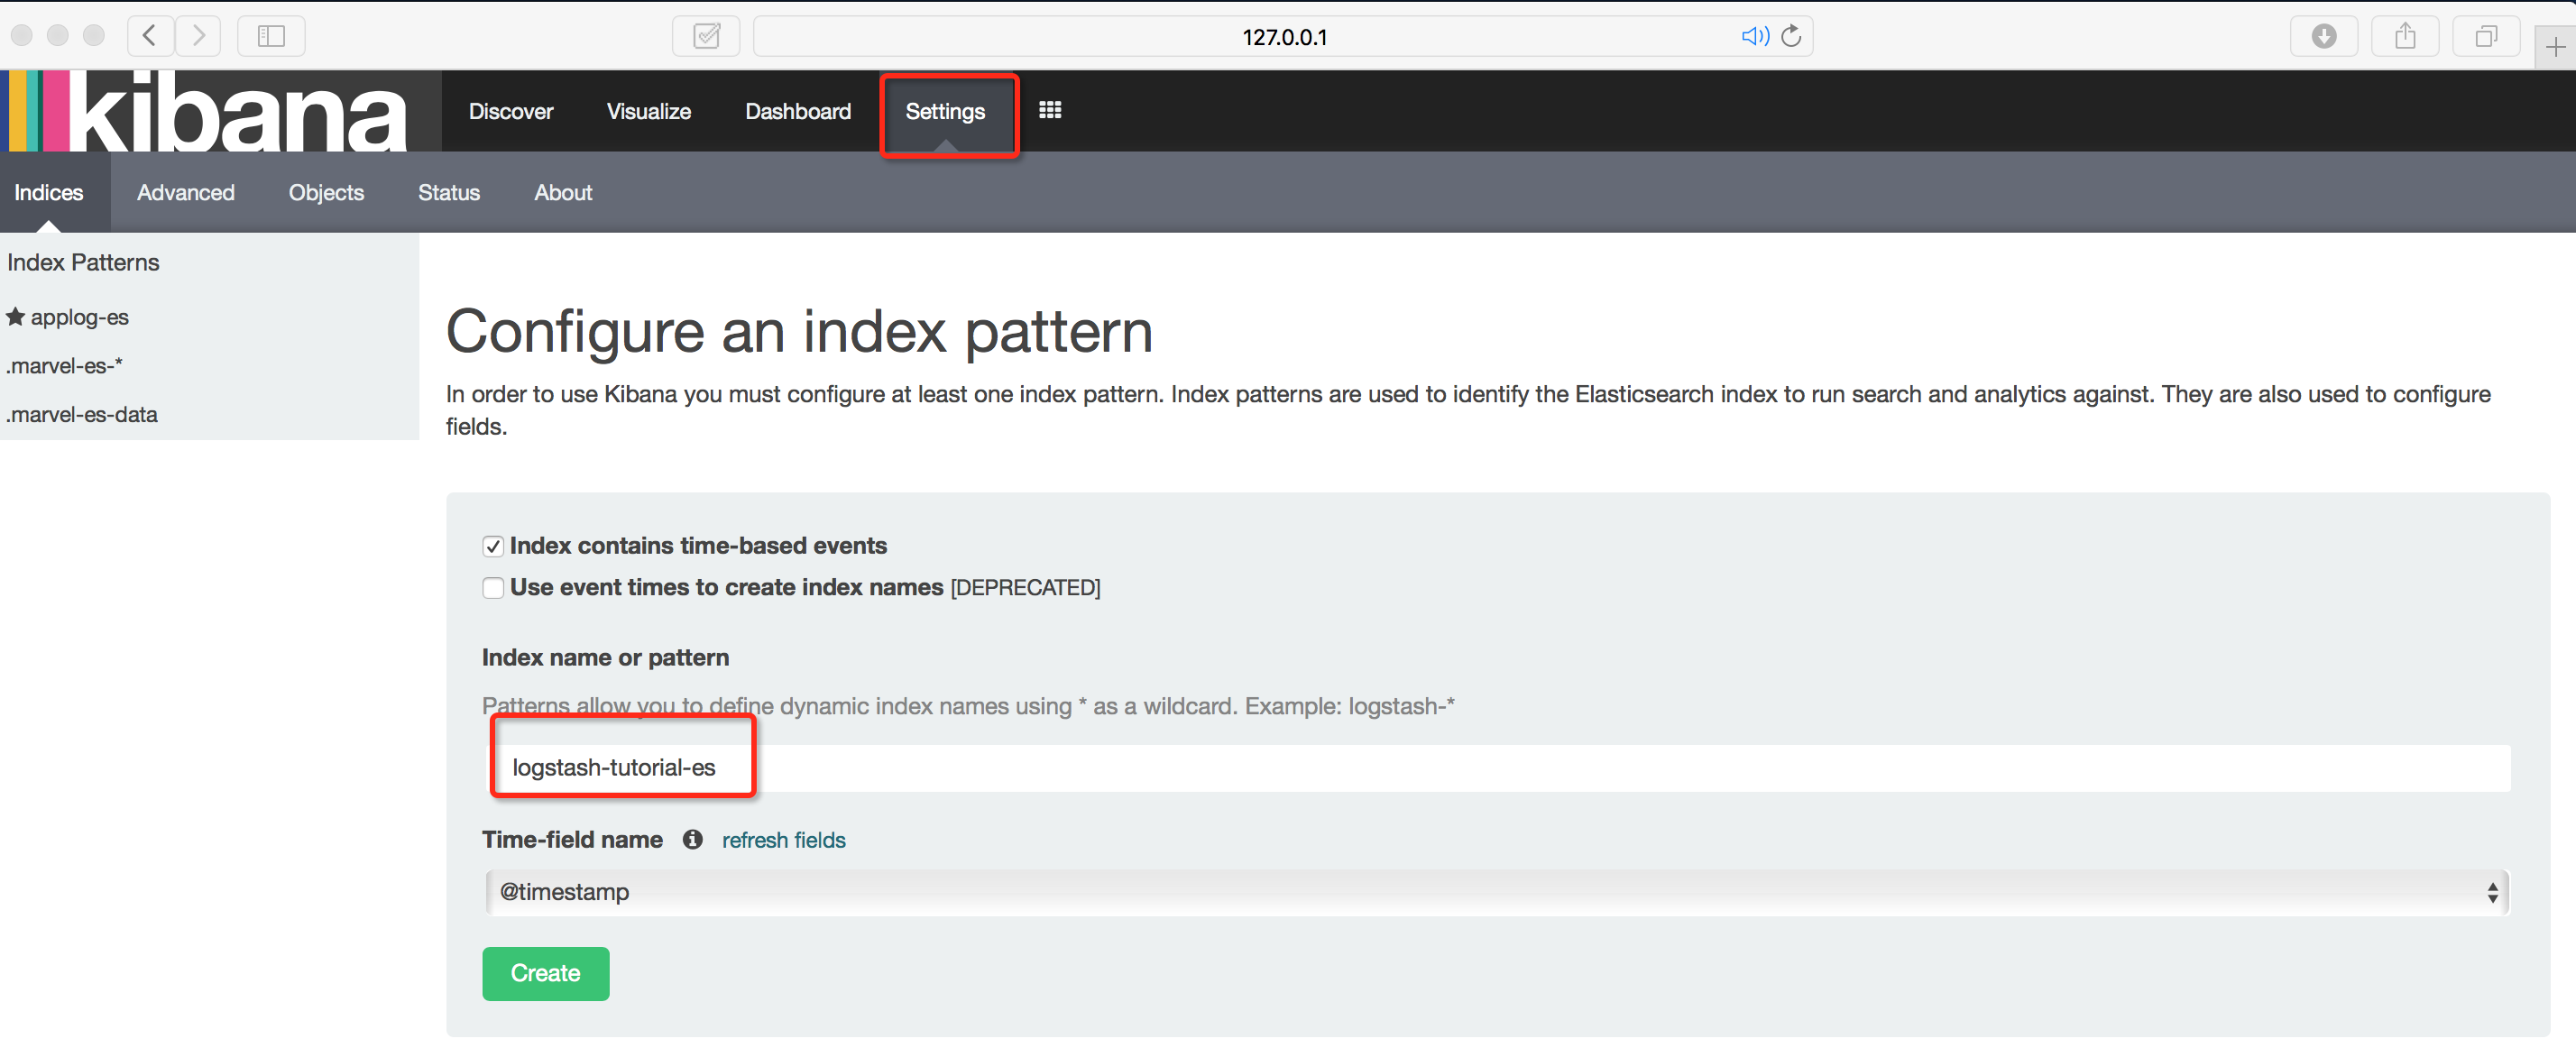Click the green Create button
This screenshot has width=2576, height=1057.
[x=546, y=973]
